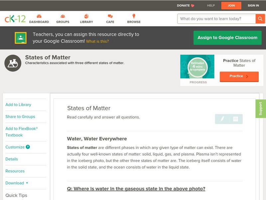Click the 'What is this?' link
266x200 pixels.
pos(97,41)
